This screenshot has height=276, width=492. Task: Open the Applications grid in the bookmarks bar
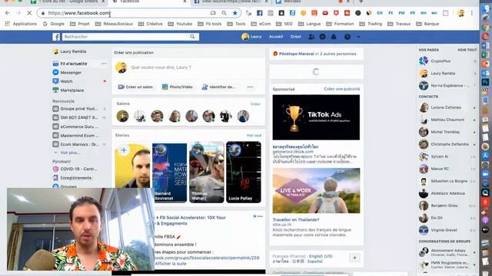pos(21,24)
